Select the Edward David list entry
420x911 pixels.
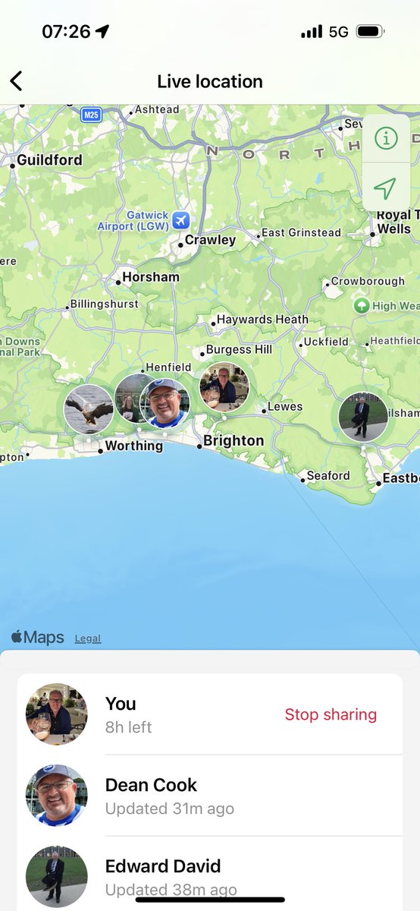pyautogui.click(x=210, y=875)
